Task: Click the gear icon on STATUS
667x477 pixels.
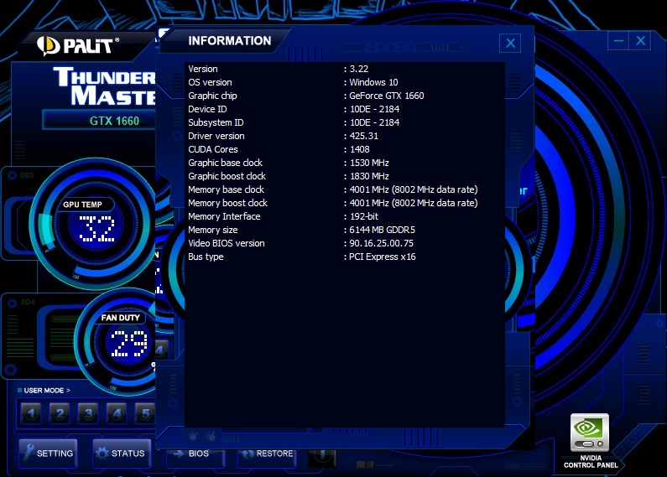Action: [x=102, y=454]
